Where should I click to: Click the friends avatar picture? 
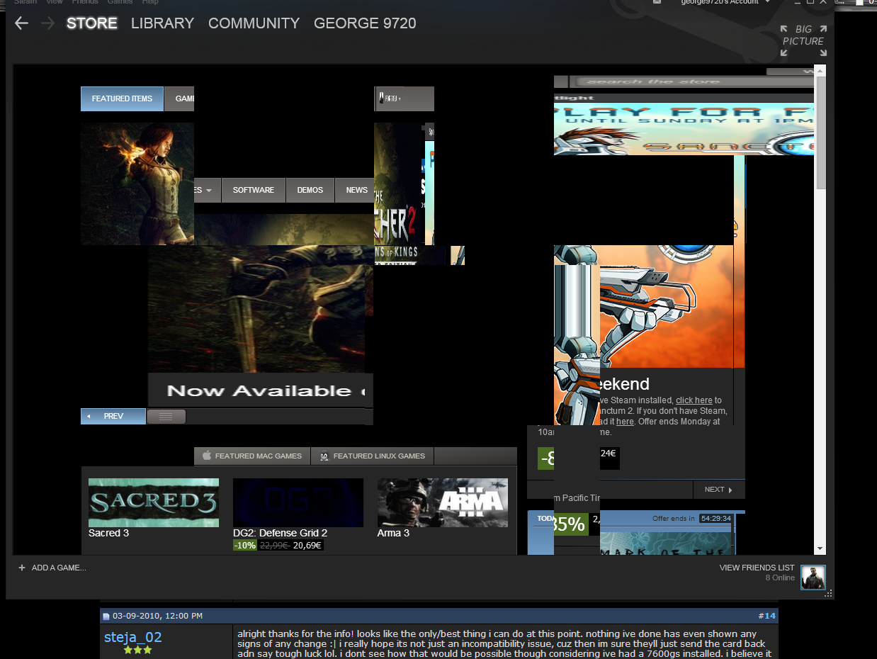[x=813, y=577]
